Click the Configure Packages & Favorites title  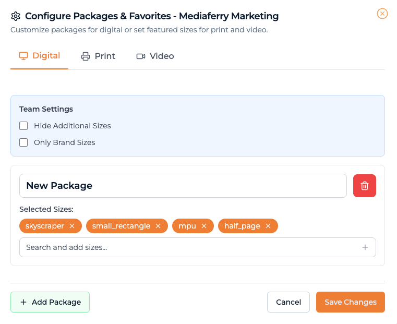152,16
